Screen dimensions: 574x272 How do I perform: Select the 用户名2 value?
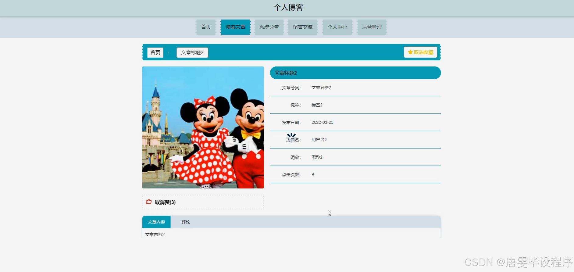(x=319, y=140)
